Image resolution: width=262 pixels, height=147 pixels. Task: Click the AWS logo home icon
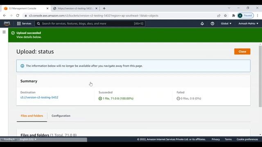tap(7, 23)
